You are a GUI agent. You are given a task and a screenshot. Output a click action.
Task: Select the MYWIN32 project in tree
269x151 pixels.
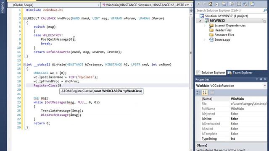[217, 21]
